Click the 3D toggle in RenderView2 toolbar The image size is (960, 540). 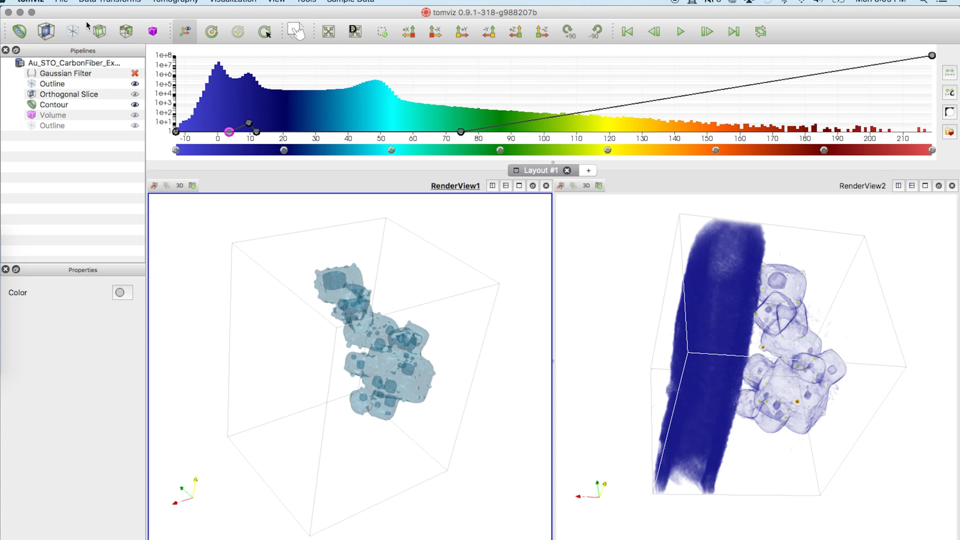coord(586,186)
